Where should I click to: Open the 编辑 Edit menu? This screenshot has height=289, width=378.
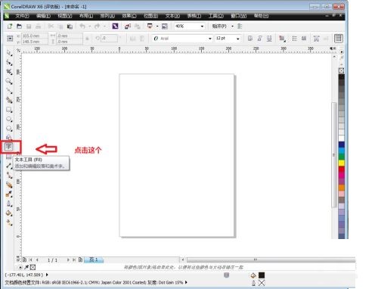point(43,16)
